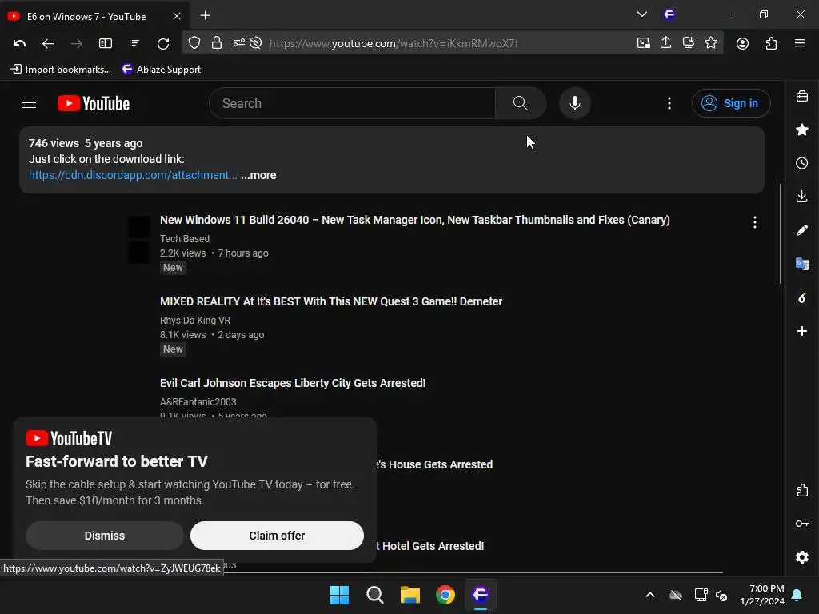Open the cdn.discordapp.com download link
The height and width of the screenshot is (614, 819).
click(133, 175)
